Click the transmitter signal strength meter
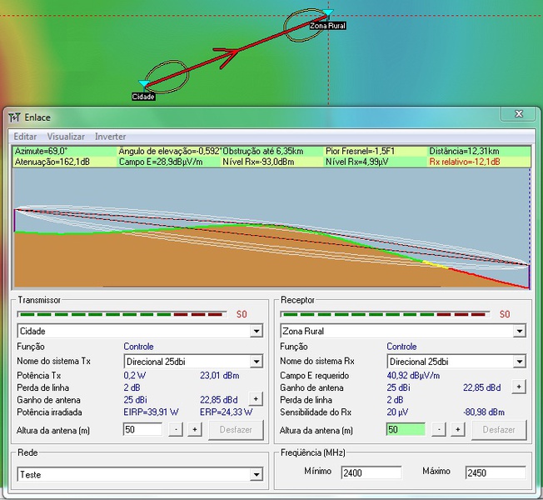Screen dimensions: 543x500 122,314
